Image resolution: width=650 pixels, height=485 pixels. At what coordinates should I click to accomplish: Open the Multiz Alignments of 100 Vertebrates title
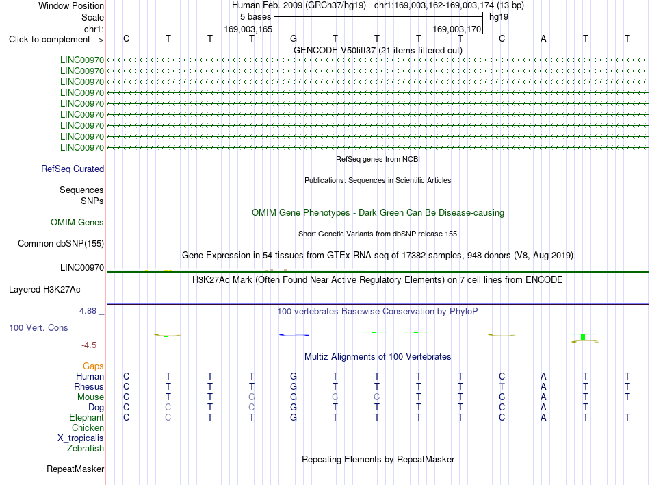click(378, 357)
